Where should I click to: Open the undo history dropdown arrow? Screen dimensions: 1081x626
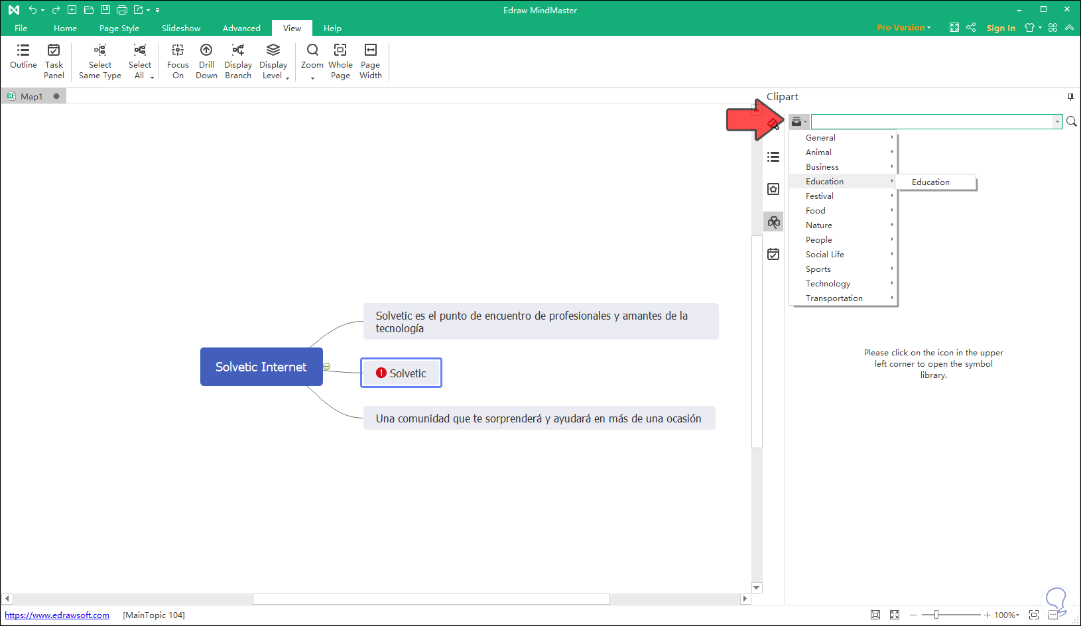(x=43, y=10)
